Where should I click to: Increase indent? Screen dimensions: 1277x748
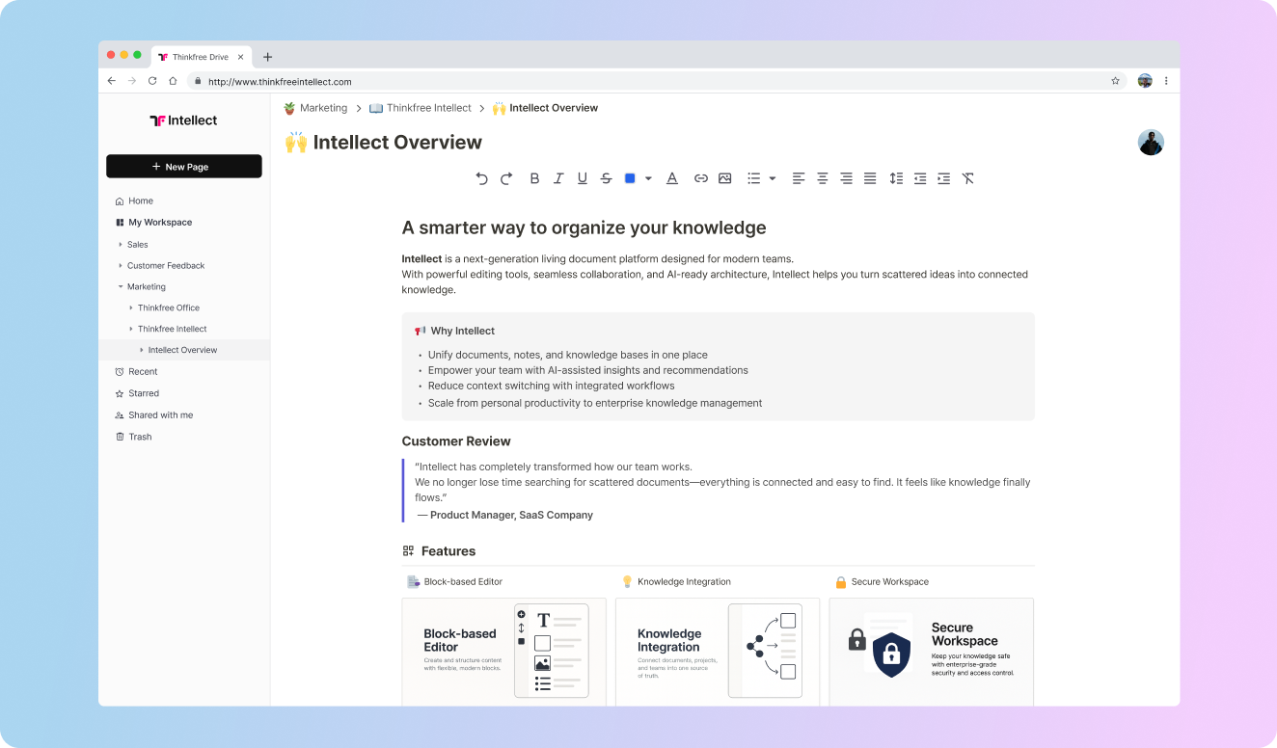[944, 178]
